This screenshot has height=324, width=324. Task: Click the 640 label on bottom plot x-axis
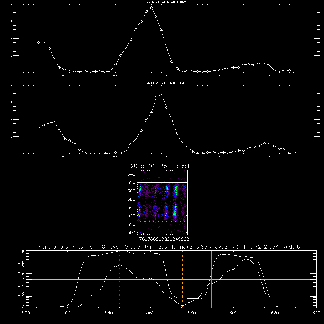coord(316,313)
